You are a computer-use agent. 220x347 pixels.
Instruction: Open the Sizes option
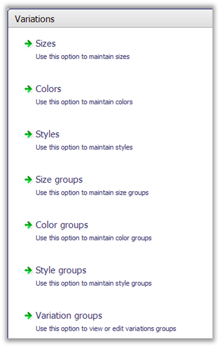pyautogui.click(x=46, y=43)
